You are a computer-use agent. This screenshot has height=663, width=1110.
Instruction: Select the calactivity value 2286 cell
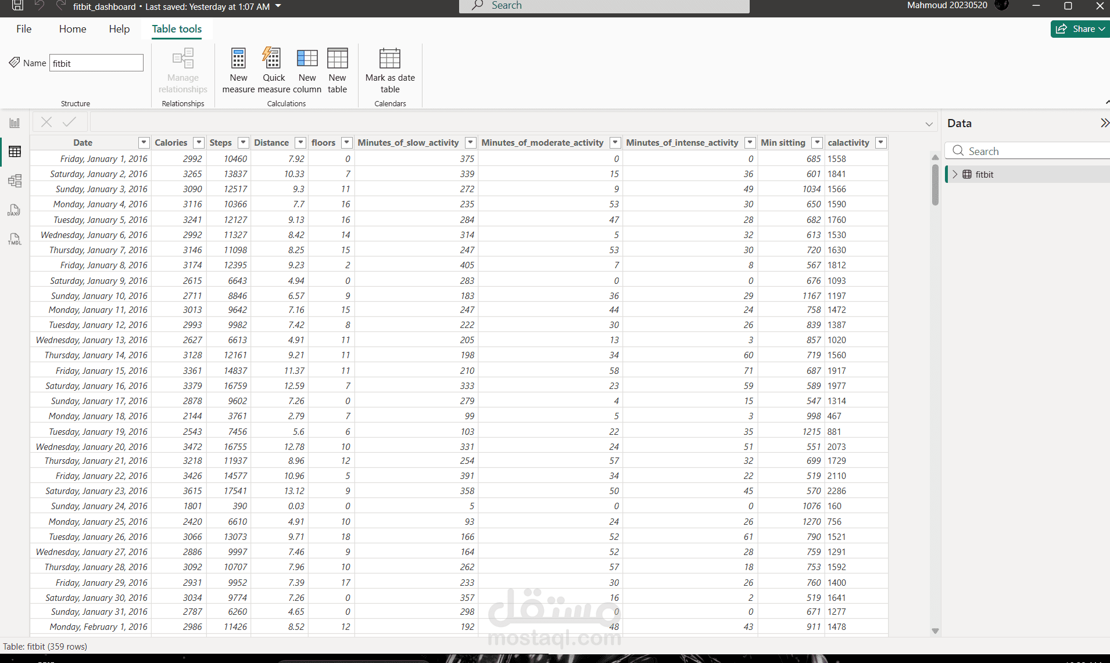coord(855,491)
